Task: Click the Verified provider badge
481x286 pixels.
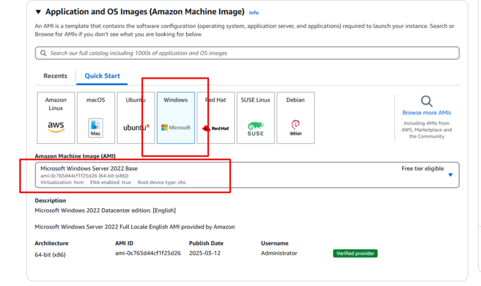Action: click(x=355, y=253)
